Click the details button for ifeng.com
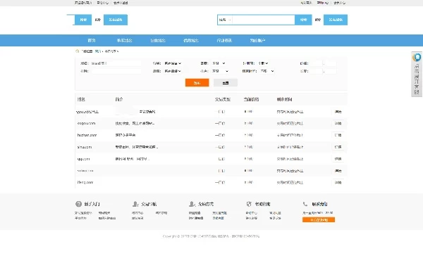 [x=338, y=182]
